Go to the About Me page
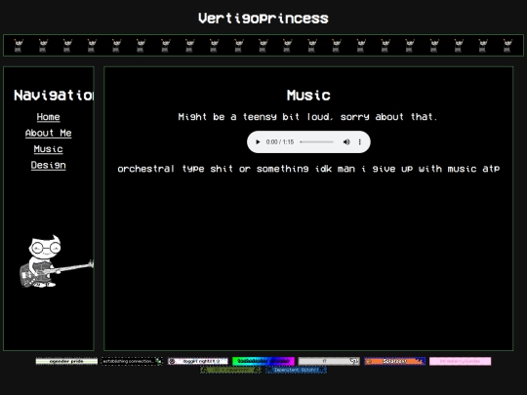The width and height of the screenshot is (527, 395). (48, 133)
